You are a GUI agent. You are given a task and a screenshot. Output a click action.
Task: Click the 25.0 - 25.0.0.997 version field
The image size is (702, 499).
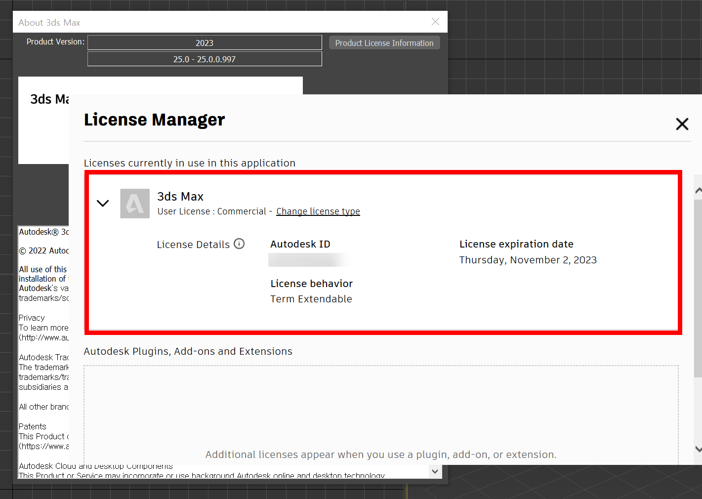point(205,59)
